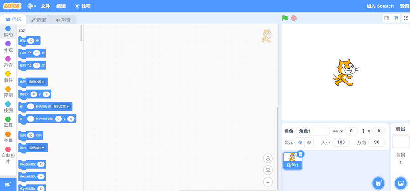Screen dimensions: 410x191
Task: Open the choose backdrop button
Action: click(x=401, y=183)
